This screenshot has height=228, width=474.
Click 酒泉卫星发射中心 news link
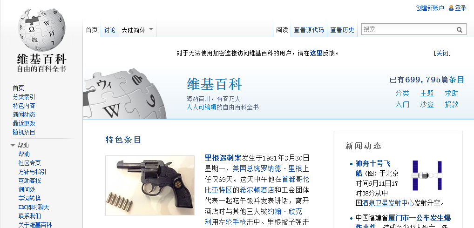click(x=388, y=203)
